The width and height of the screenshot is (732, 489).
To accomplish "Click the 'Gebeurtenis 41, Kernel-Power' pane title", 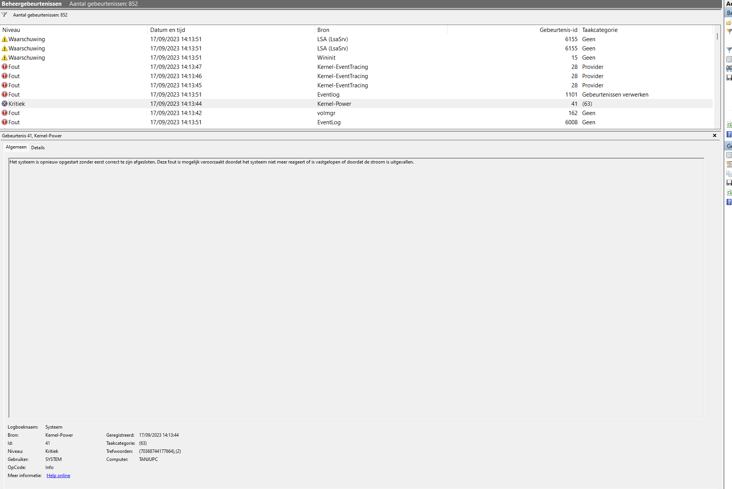I will 32,136.
